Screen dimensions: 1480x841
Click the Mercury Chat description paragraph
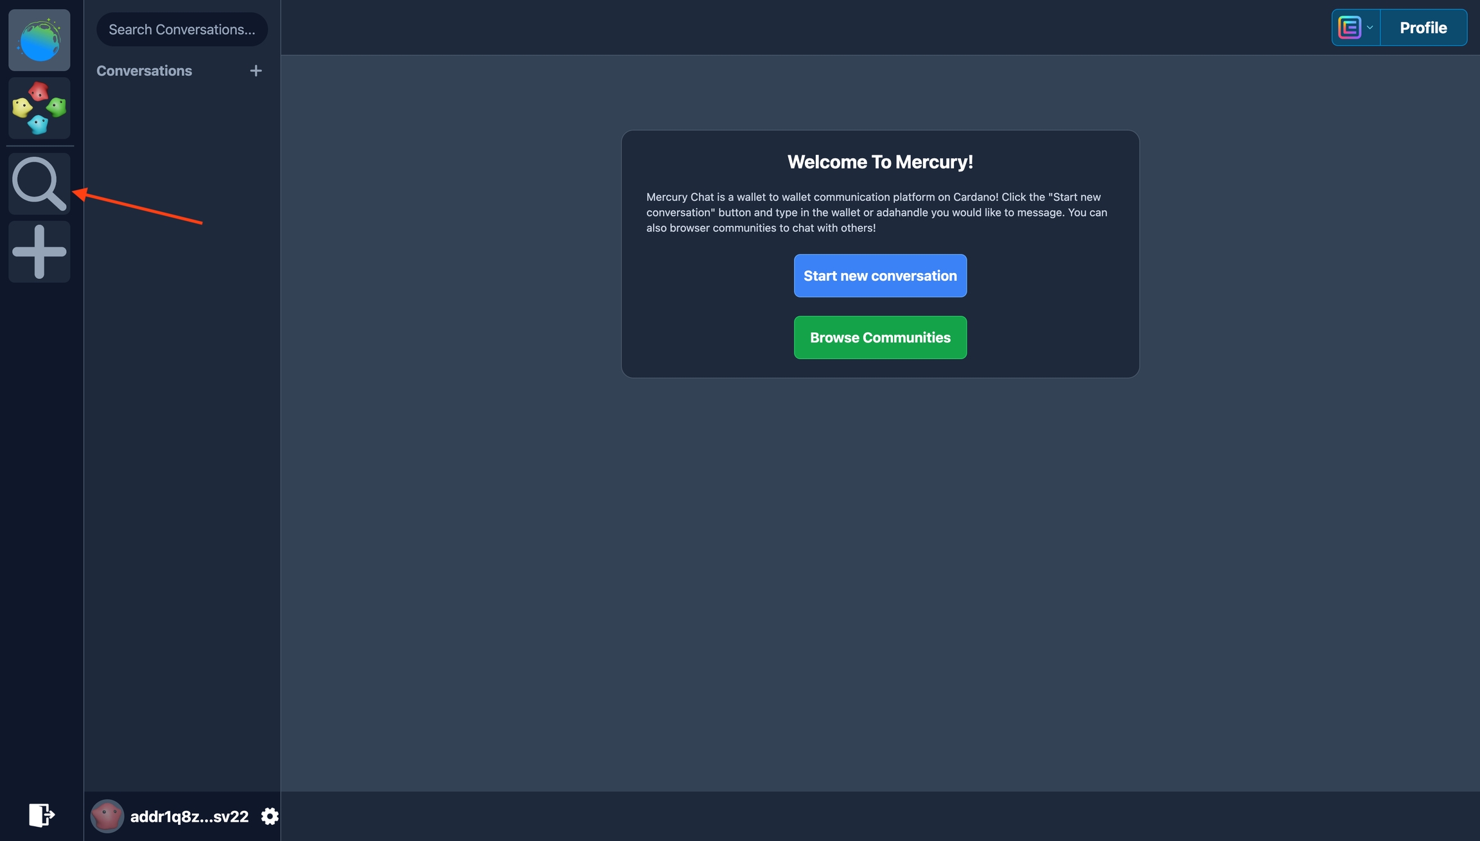876,212
